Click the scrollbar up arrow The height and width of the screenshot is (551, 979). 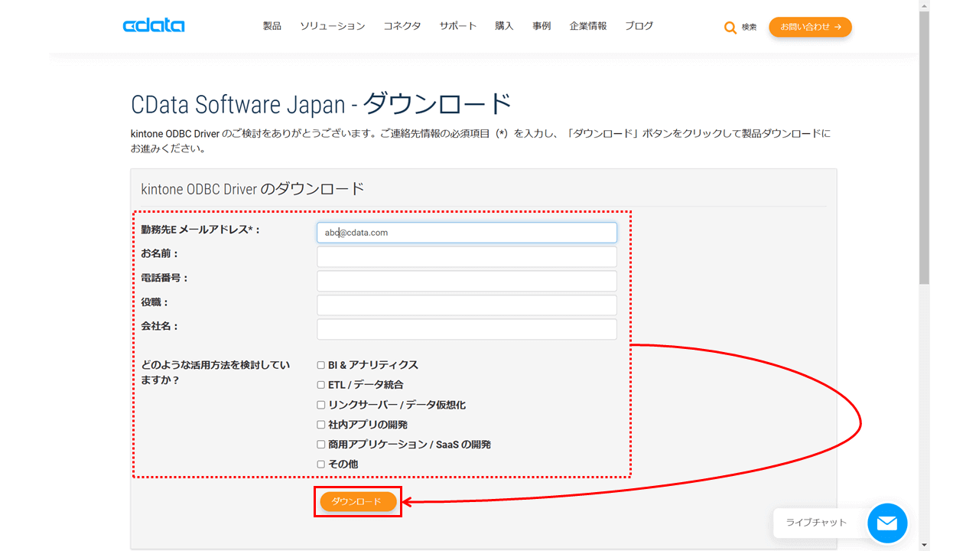[924, 5]
